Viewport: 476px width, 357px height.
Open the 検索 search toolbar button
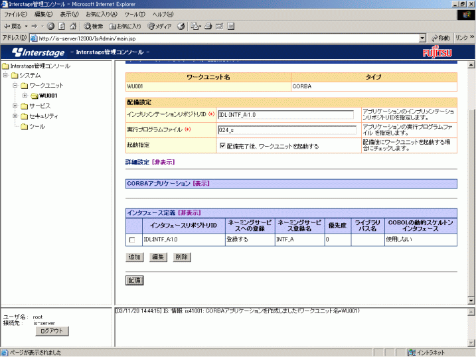click(x=94, y=27)
